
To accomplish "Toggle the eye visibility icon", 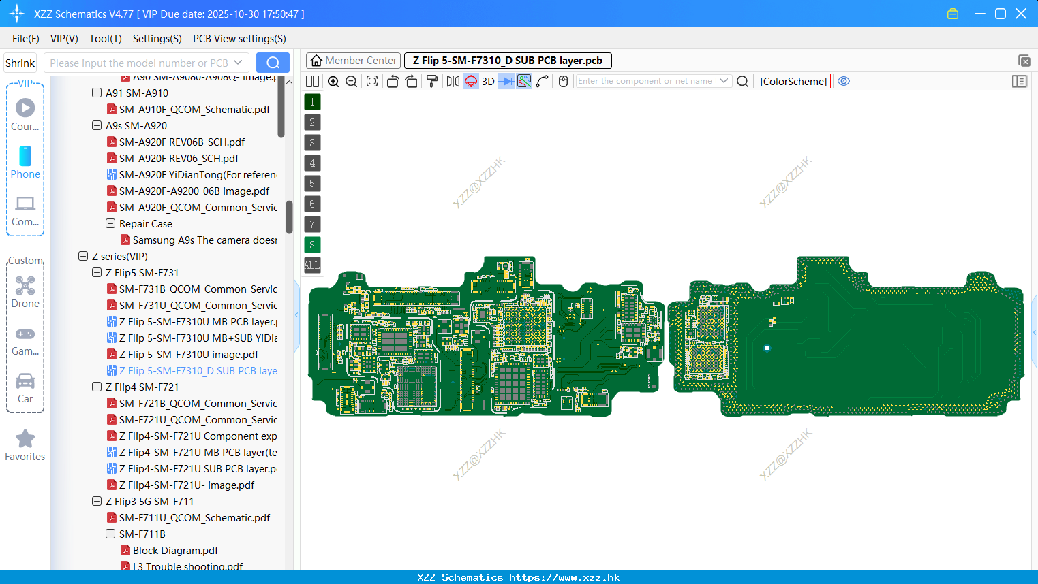I will 844,81.
